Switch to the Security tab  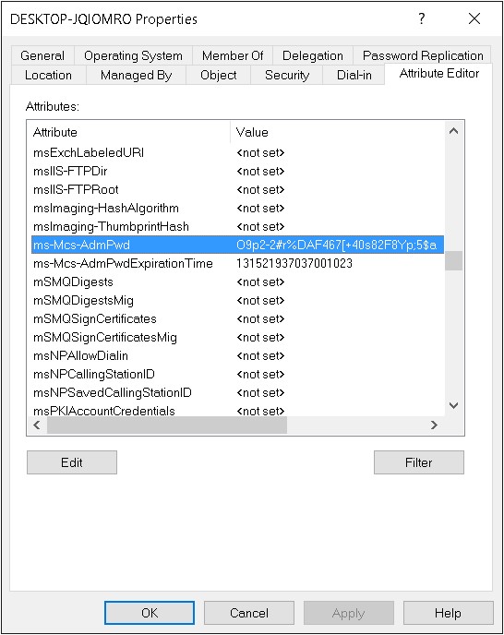click(287, 76)
